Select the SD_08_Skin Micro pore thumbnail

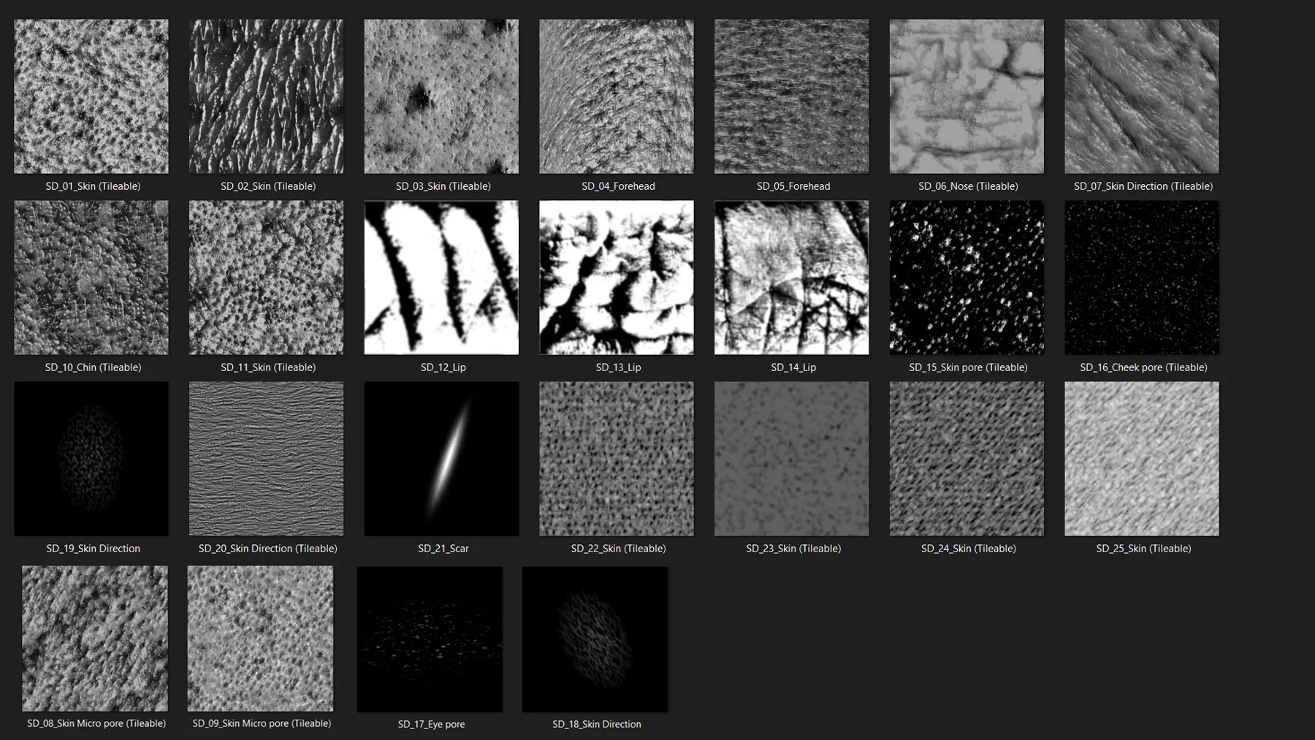tap(94, 638)
